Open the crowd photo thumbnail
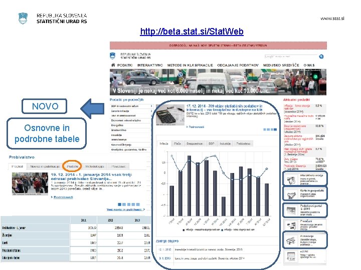This screenshot has width=361, height=270. (x=30, y=184)
